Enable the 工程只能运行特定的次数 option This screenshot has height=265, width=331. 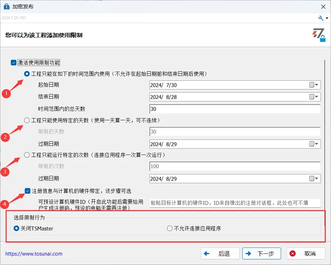point(27,155)
